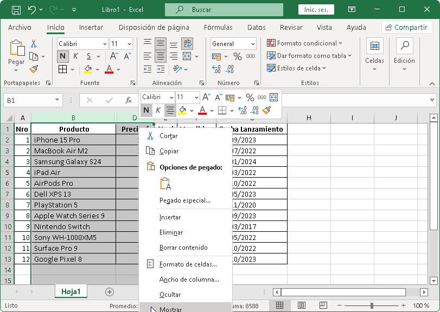The width and height of the screenshot is (440, 312).
Task: Click the Ajustar texto wrap icon
Action: click(x=188, y=43)
